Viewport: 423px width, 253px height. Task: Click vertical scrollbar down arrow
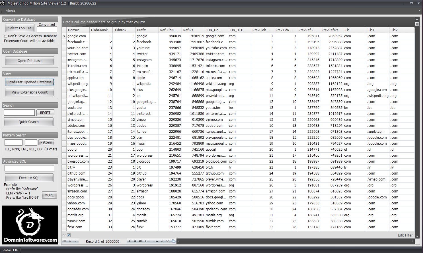point(417,236)
